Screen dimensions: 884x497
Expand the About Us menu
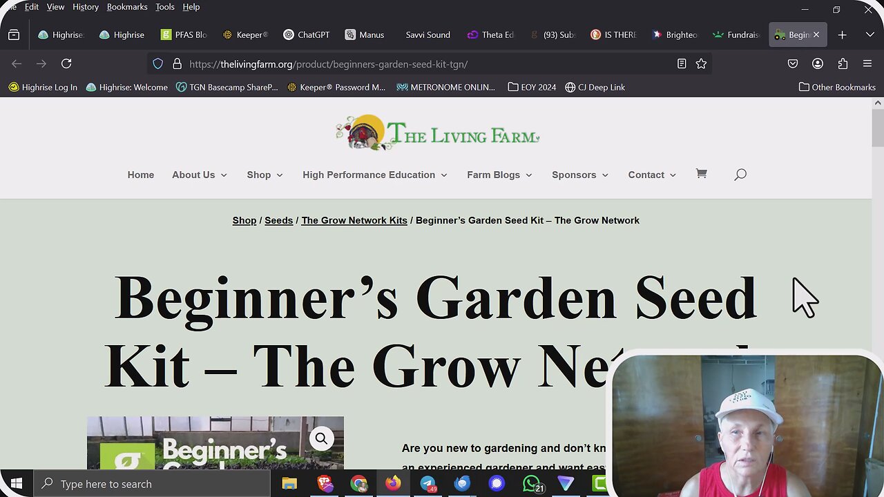point(200,175)
